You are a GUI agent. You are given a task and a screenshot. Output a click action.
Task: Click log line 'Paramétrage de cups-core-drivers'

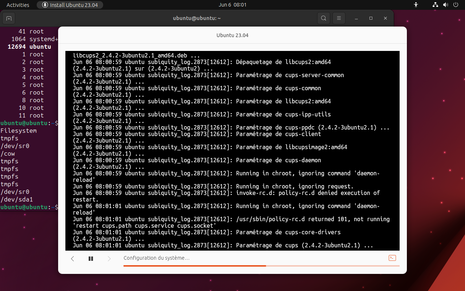[x=288, y=232]
